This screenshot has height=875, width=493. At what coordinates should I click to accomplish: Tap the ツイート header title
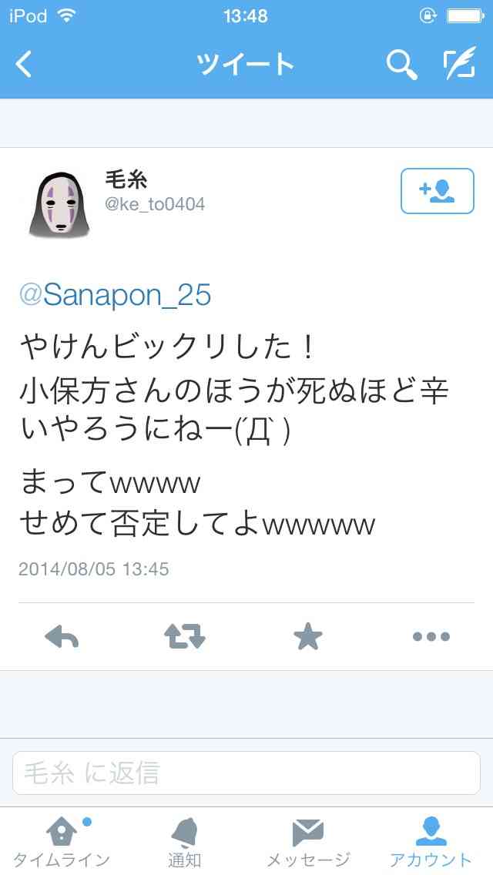pos(245,64)
